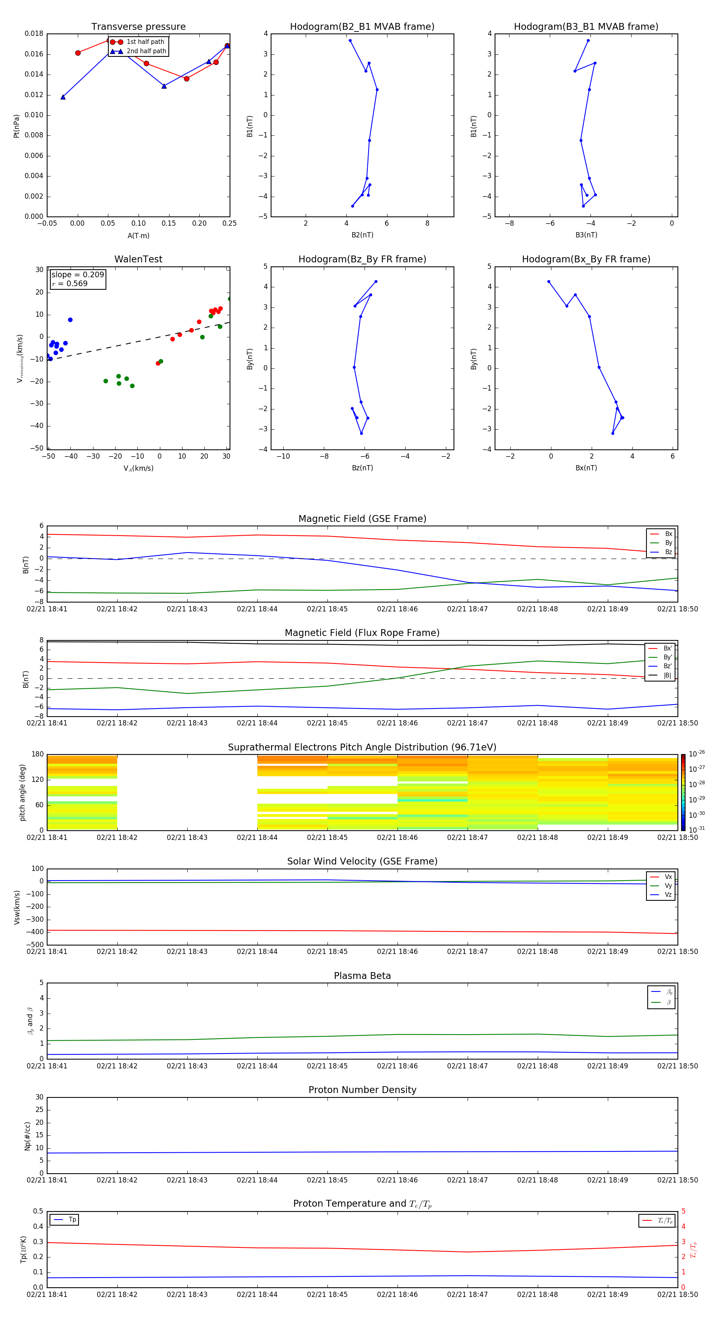The image size is (725, 1330).
Task: Click the Suprathermal Electrons Pitch Angle Distribution title
Action: pos(362,748)
